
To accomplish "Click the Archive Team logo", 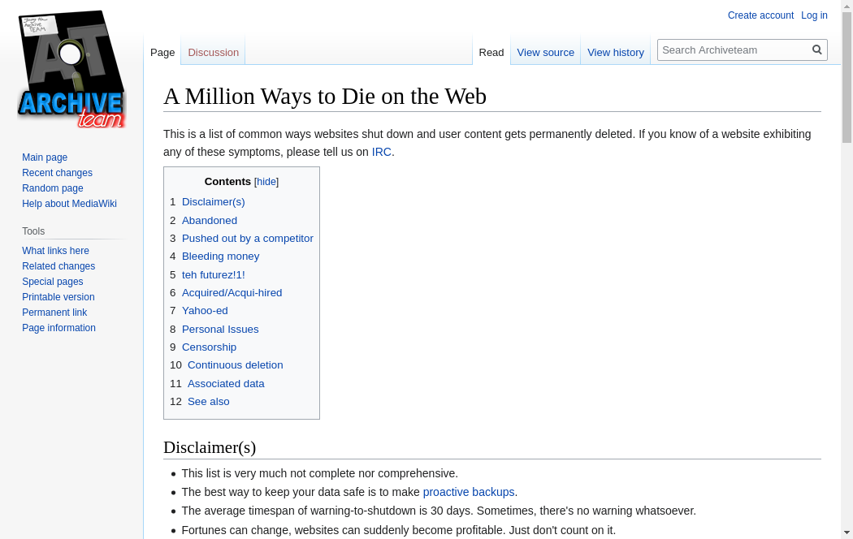I will click(71, 70).
